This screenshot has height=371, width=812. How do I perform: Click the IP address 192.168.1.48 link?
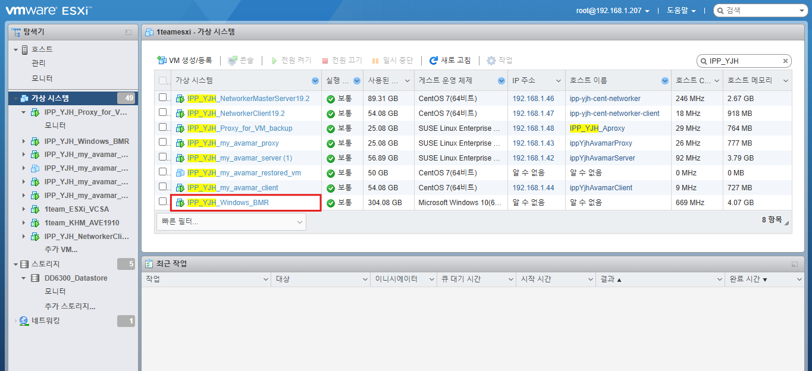click(533, 128)
